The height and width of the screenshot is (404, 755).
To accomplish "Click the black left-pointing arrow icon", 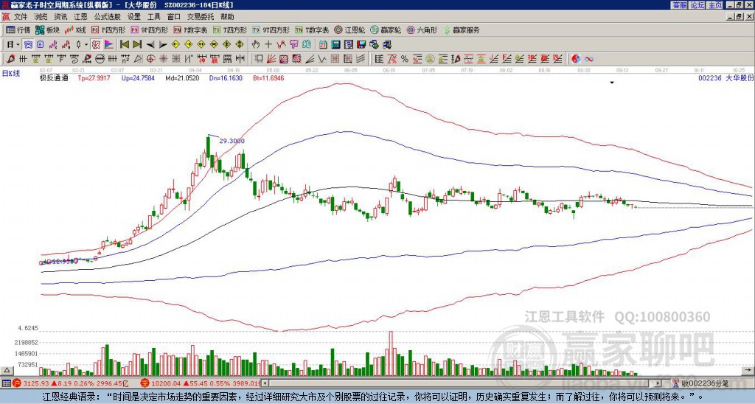I will pos(150,45).
